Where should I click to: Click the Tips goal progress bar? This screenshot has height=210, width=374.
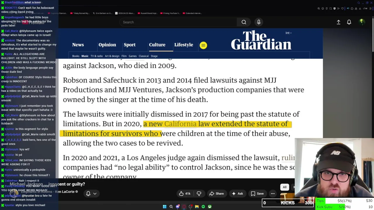coord(344,201)
